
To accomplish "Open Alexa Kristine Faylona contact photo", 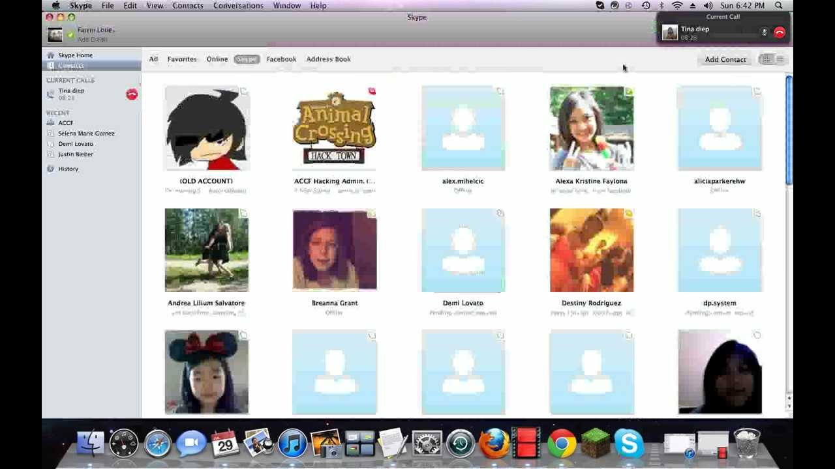I will 592,128.
